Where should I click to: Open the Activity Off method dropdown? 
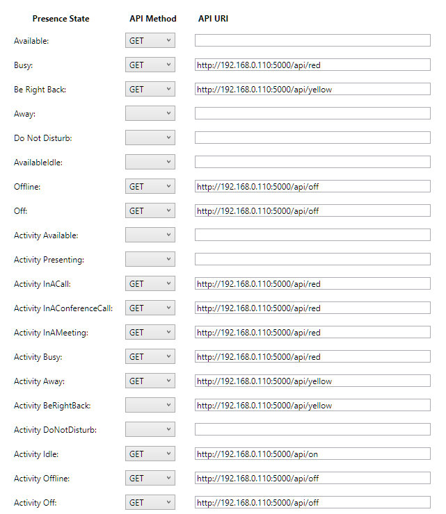(x=150, y=502)
